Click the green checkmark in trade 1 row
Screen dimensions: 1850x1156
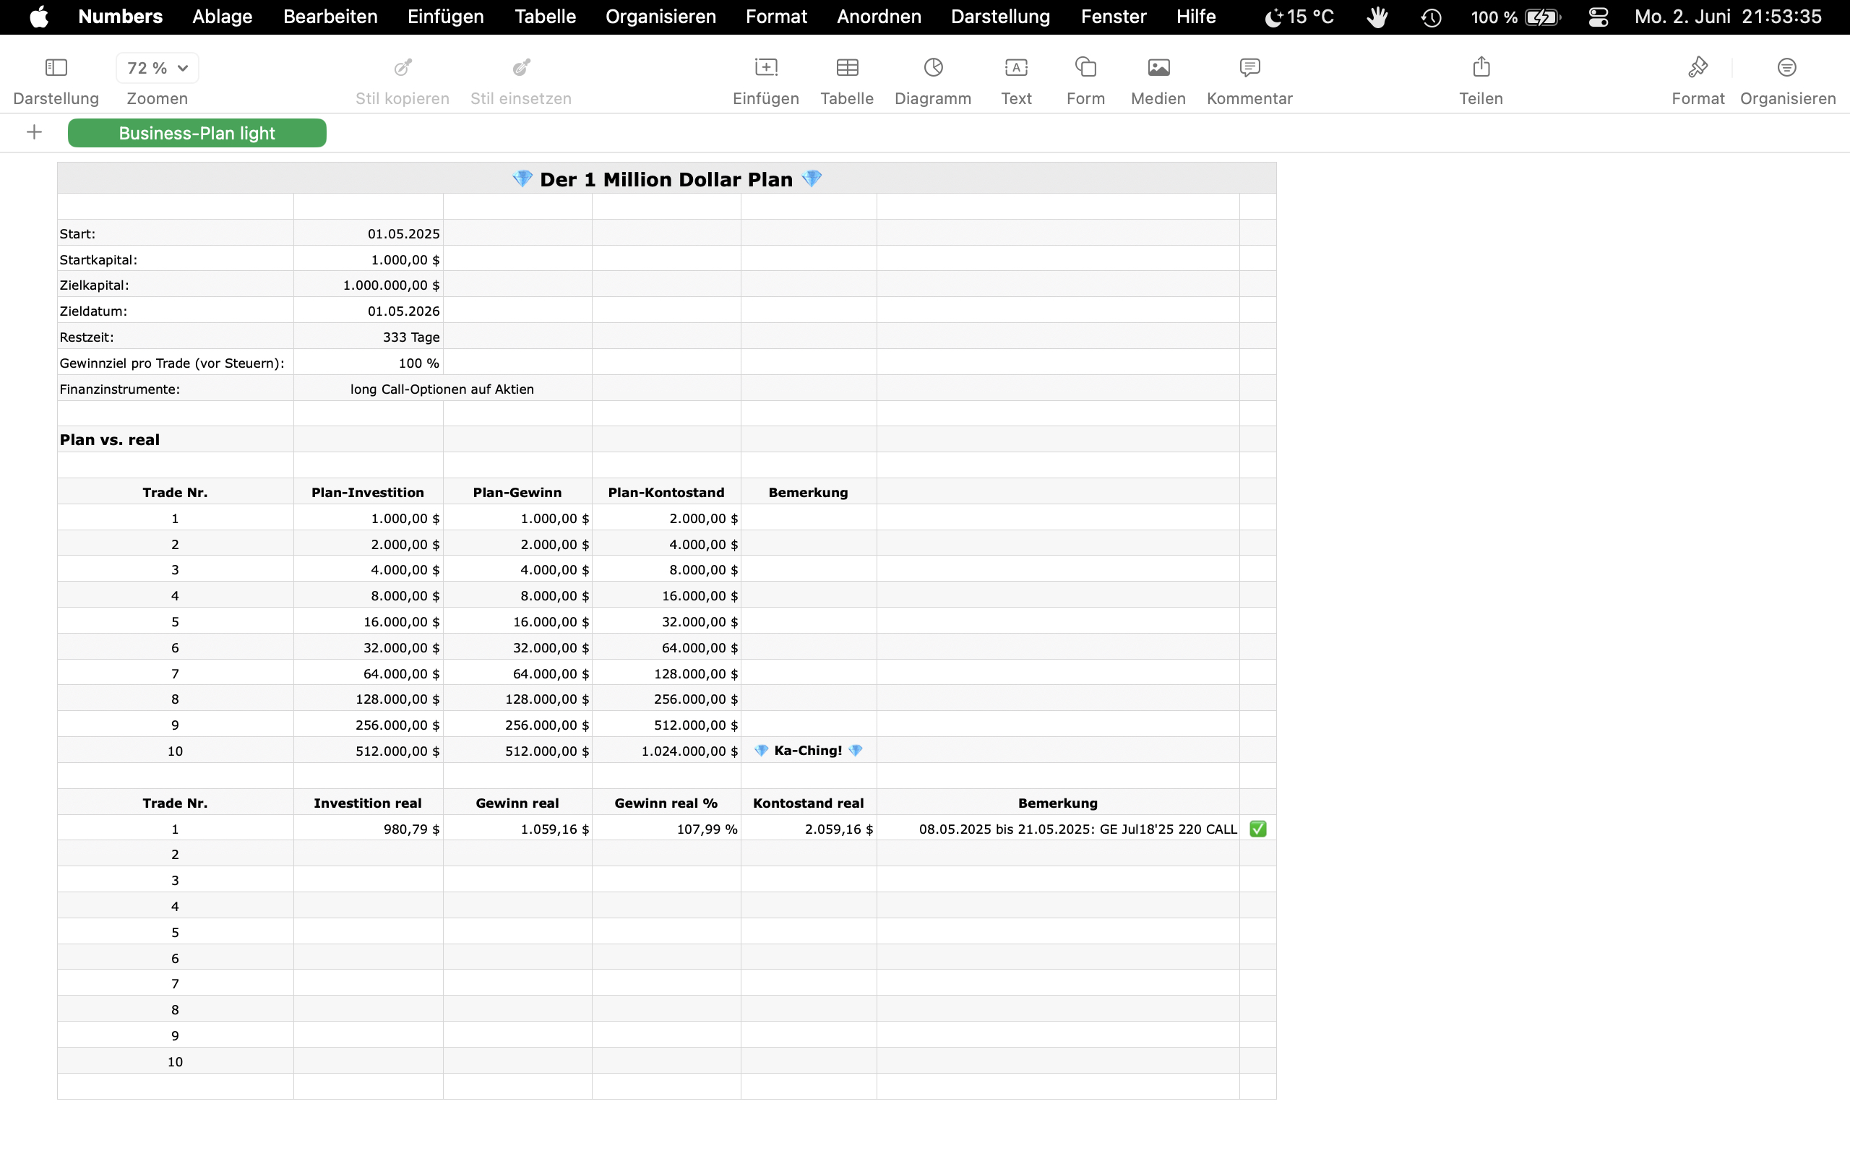point(1257,829)
